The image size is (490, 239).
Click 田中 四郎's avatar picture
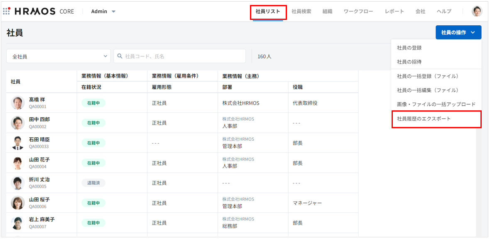pyautogui.click(x=18, y=123)
